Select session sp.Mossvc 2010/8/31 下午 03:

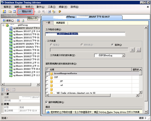pos(26,50)
